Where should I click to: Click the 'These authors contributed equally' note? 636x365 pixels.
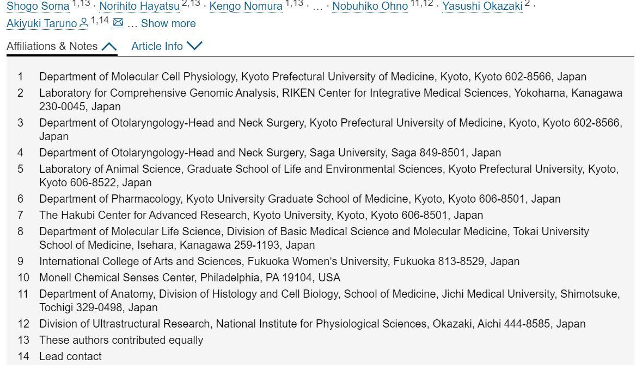[121, 340]
